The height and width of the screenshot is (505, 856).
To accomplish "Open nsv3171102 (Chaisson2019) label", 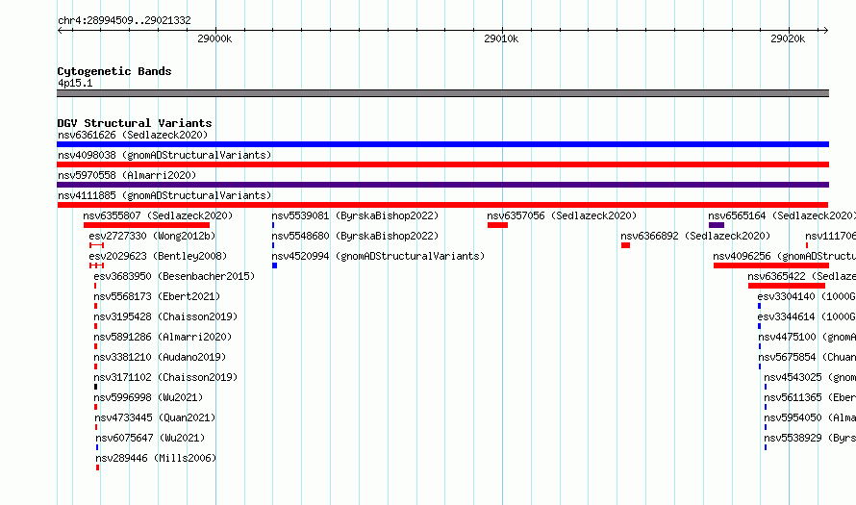I will click(166, 377).
